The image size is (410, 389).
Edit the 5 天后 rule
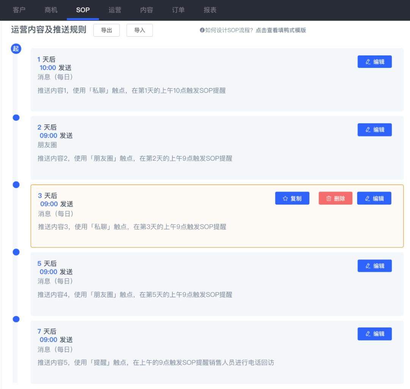pyautogui.click(x=374, y=266)
